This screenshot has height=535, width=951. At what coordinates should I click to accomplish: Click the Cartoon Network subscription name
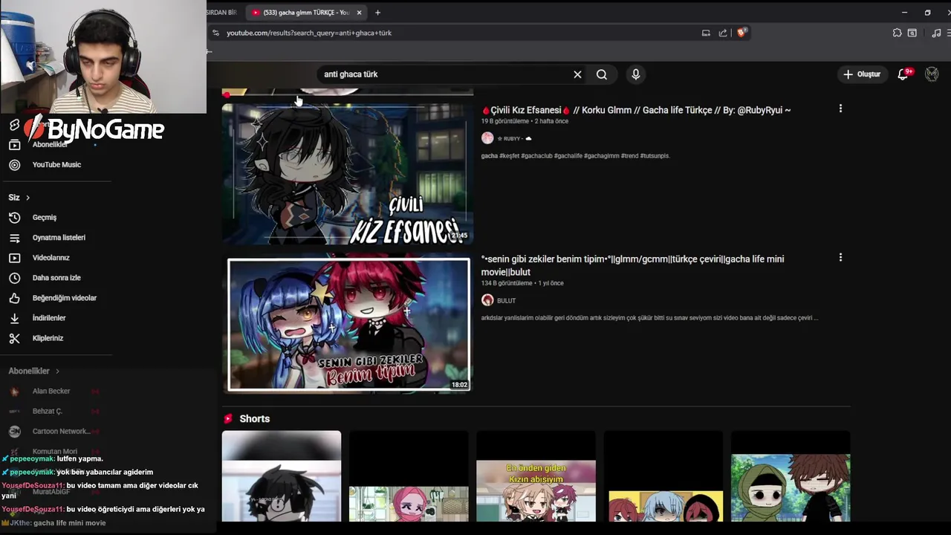[61, 432]
